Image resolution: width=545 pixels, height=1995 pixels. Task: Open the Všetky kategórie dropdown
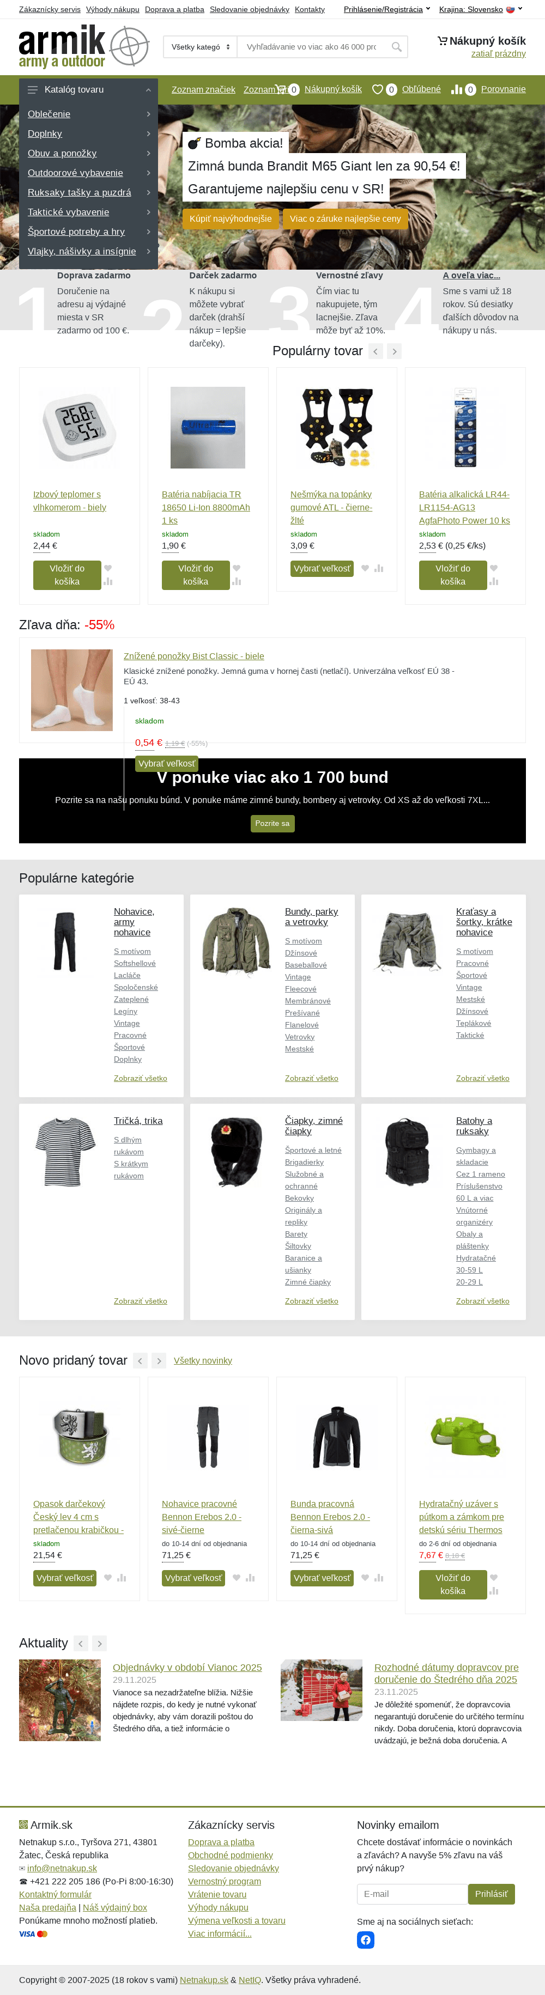pyautogui.click(x=200, y=47)
